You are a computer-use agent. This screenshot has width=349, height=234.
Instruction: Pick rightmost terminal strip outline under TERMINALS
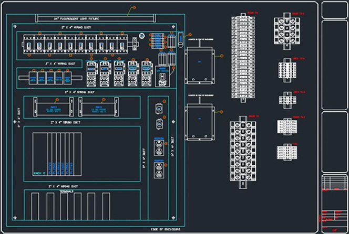106,206
